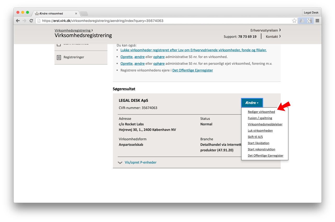Open Lukke virksomheder registreret link

(x=193, y=50)
